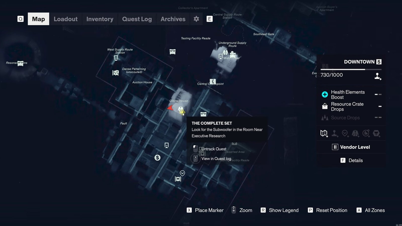
Task: Click the Downtown level progress bar
Action: (x=351, y=69)
